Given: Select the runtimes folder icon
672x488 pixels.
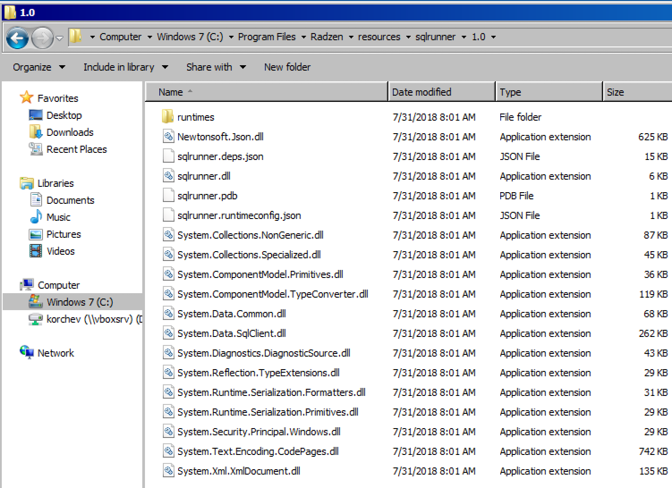Looking at the screenshot, I should 167,117.
